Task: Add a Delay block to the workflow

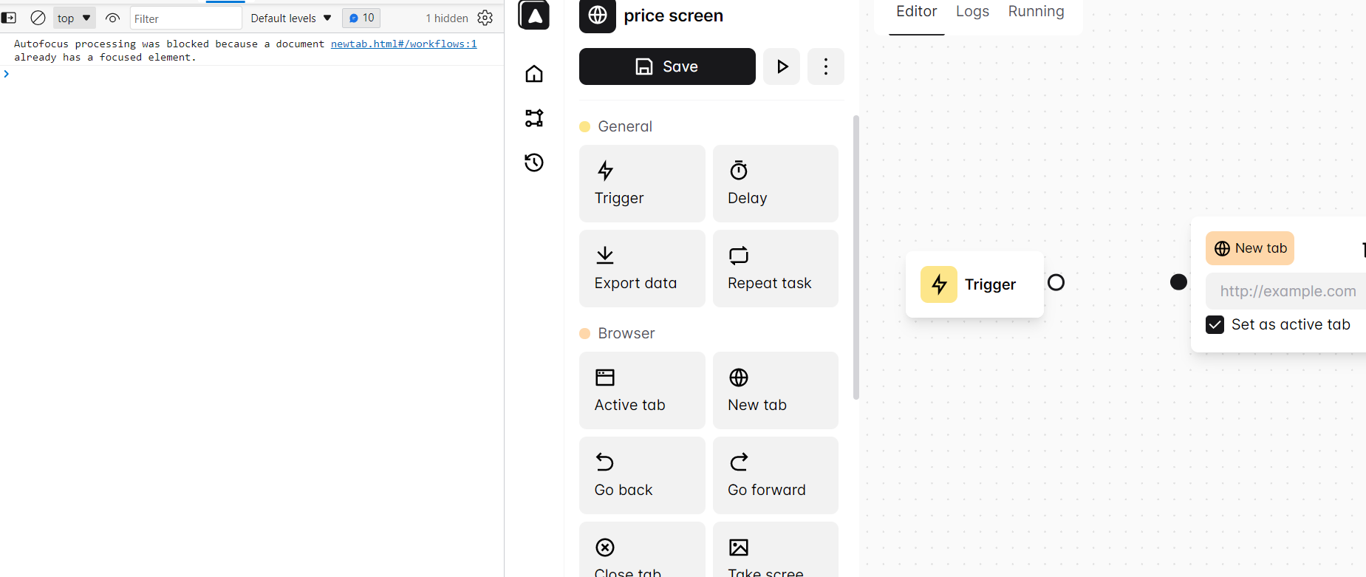Action: point(774,183)
